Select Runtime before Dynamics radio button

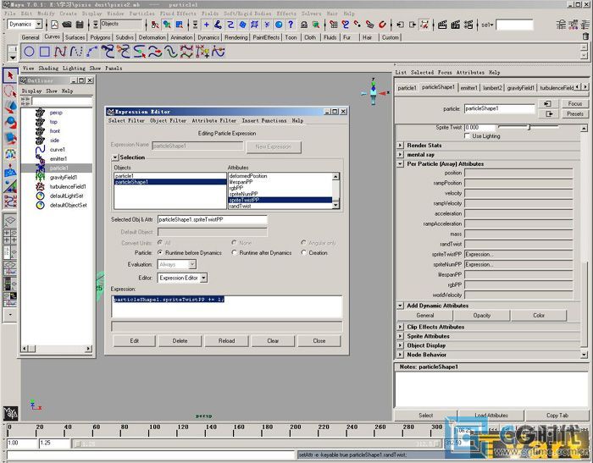point(160,252)
